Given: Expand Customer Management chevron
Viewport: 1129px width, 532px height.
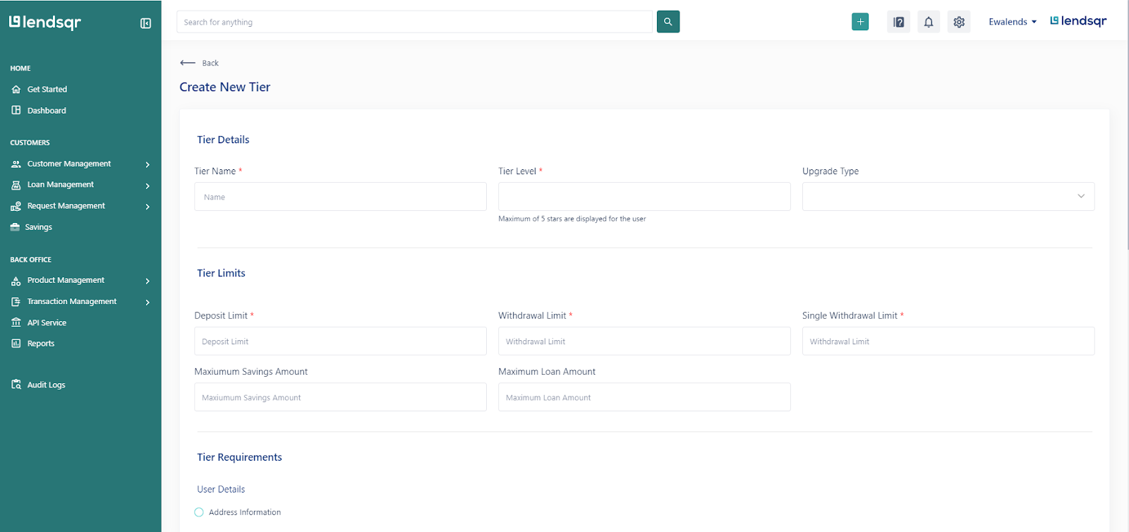Looking at the screenshot, I should (x=147, y=164).
